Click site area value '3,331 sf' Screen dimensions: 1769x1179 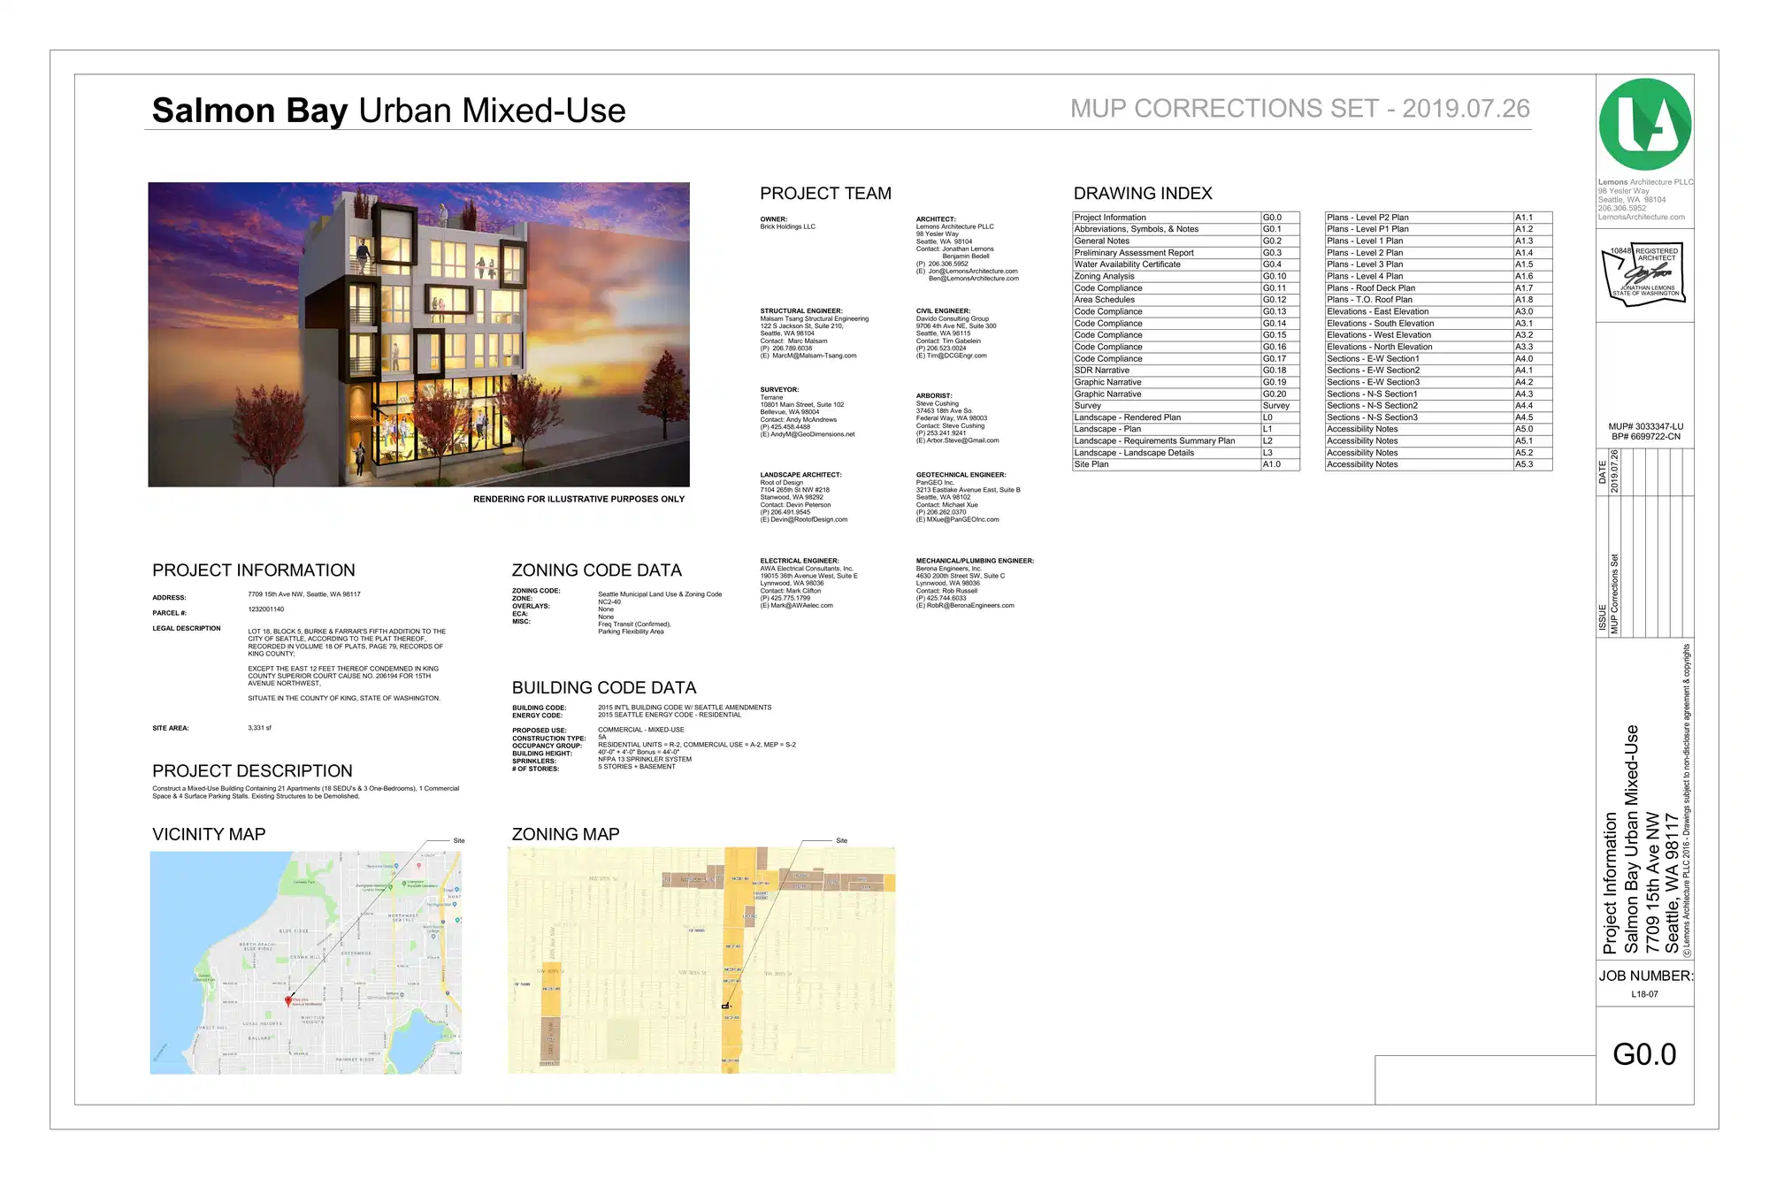pos(260,728)
